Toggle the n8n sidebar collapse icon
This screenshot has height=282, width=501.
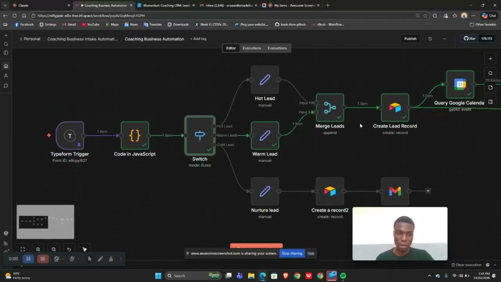(6, 53)
